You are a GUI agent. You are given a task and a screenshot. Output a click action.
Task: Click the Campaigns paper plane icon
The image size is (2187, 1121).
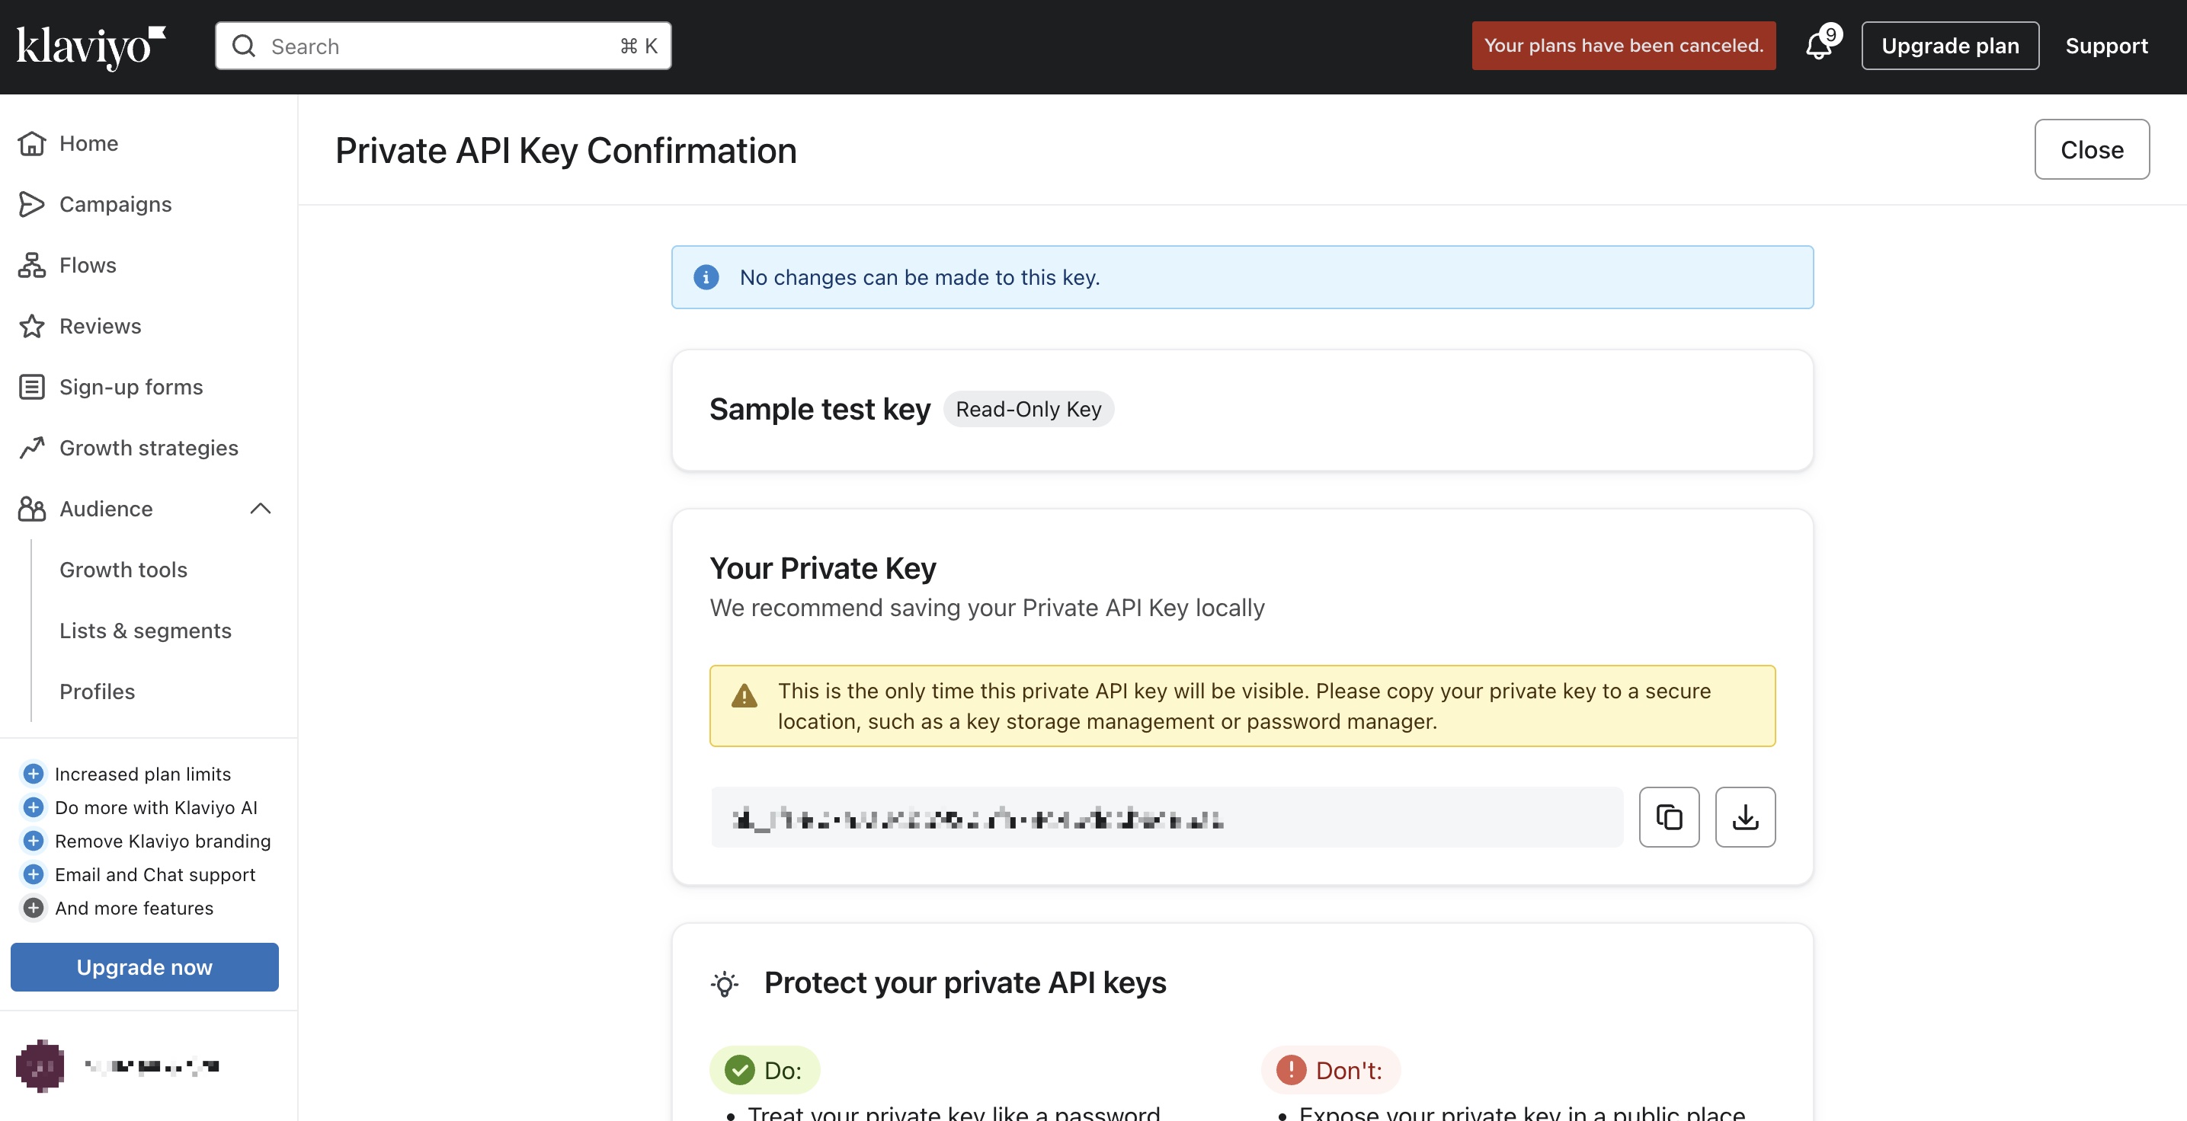[31, 205]
